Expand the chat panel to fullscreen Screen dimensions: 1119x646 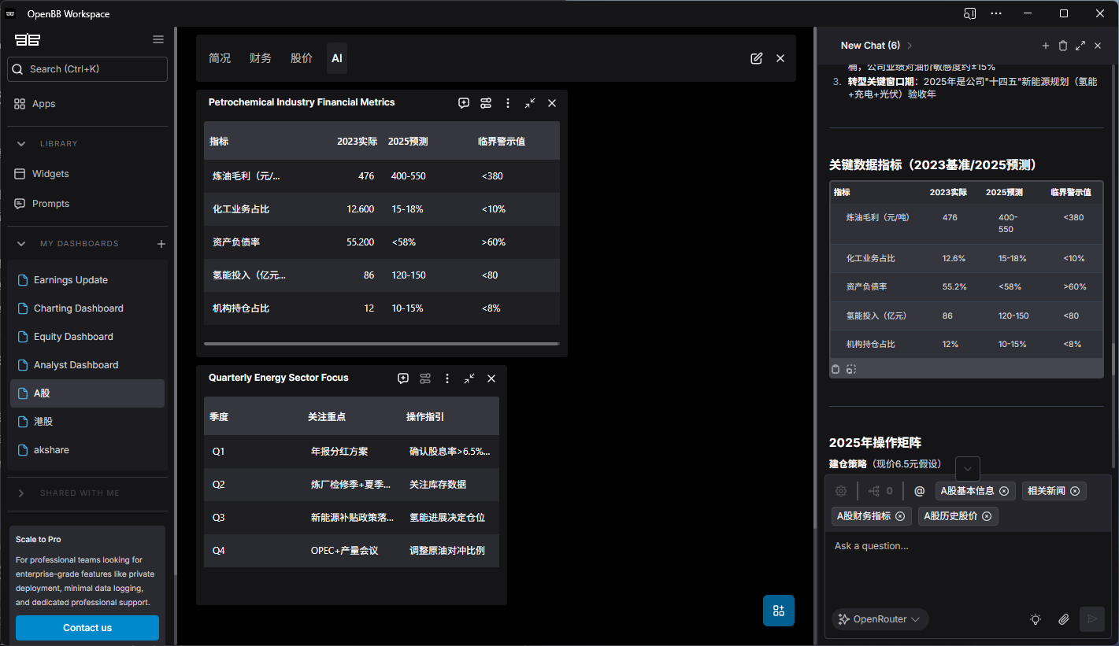[1080, 46]
